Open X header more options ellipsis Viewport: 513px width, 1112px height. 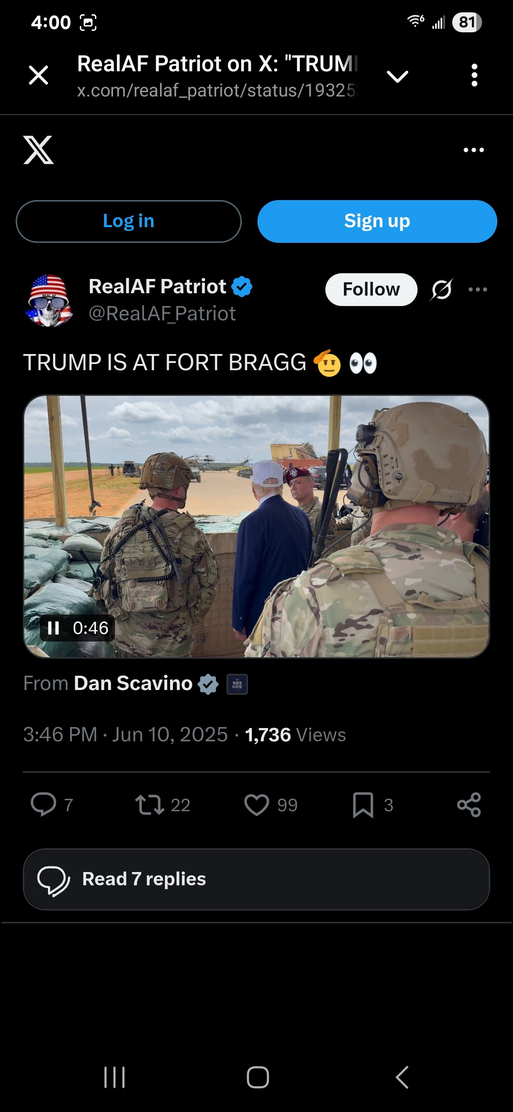474,150
